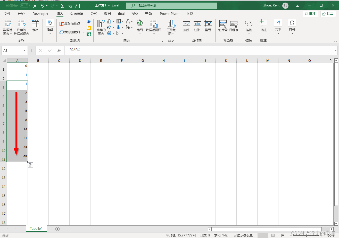Viewport: 339px width, 238px height.
Task: Open the 文件 File menu
Action: [x=7, y=14]
